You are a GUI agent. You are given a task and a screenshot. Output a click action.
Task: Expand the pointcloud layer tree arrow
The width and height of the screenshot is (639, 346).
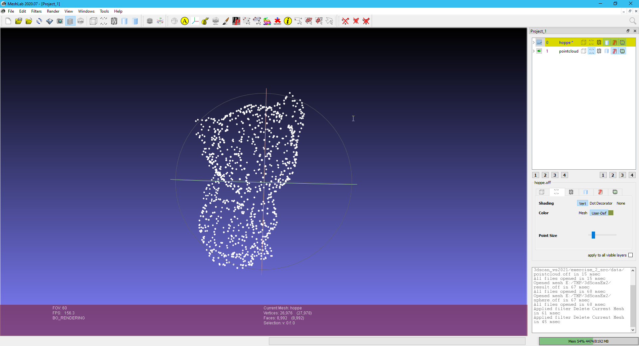click(534, 51)
